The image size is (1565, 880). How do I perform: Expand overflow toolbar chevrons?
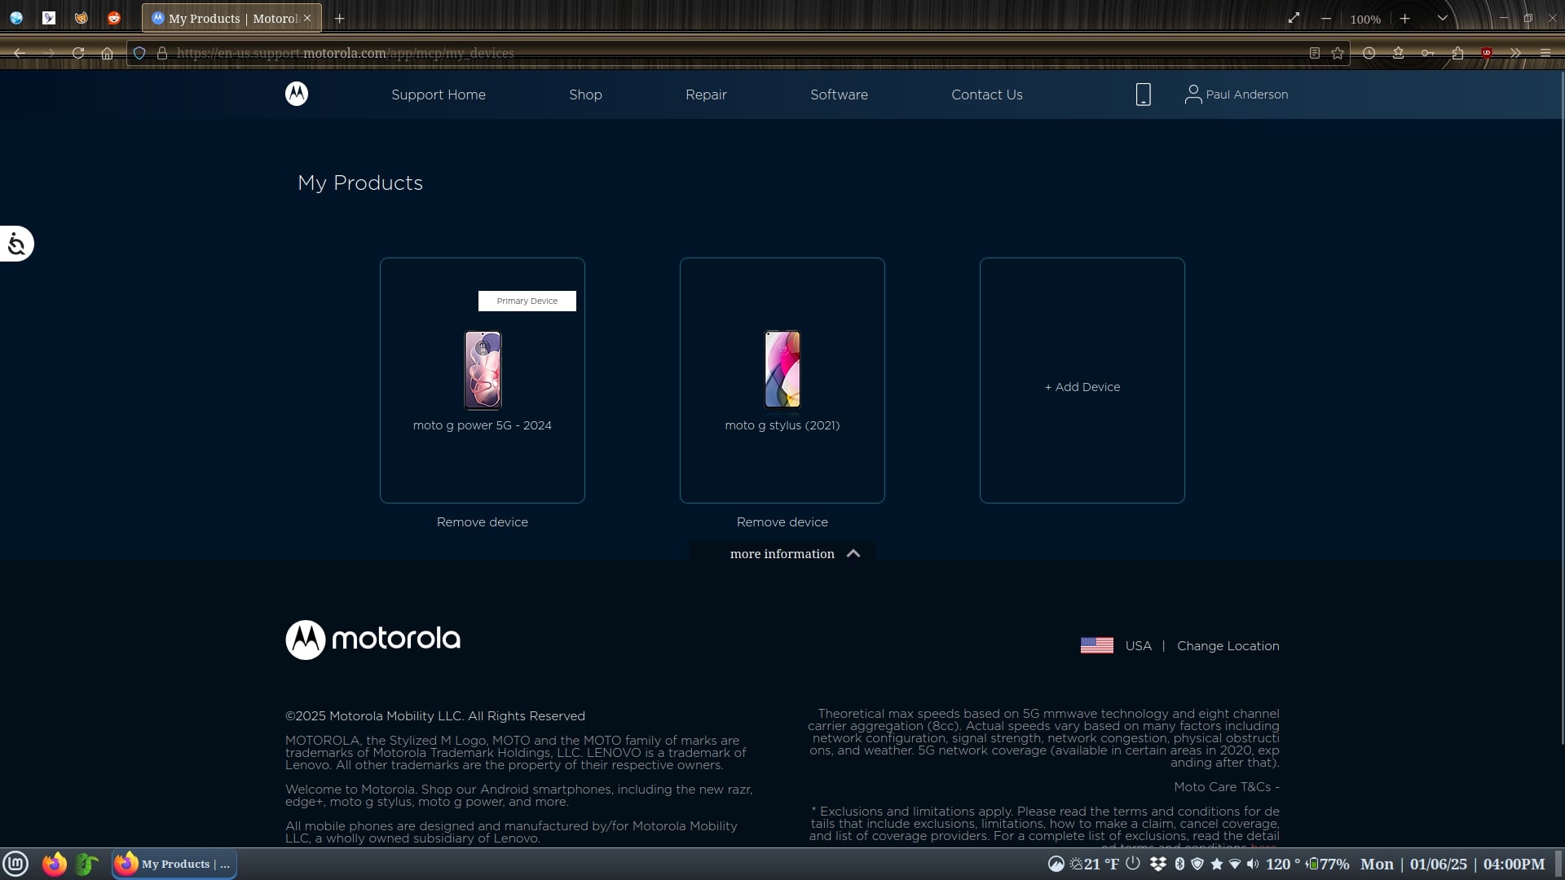click(1515, 53)
